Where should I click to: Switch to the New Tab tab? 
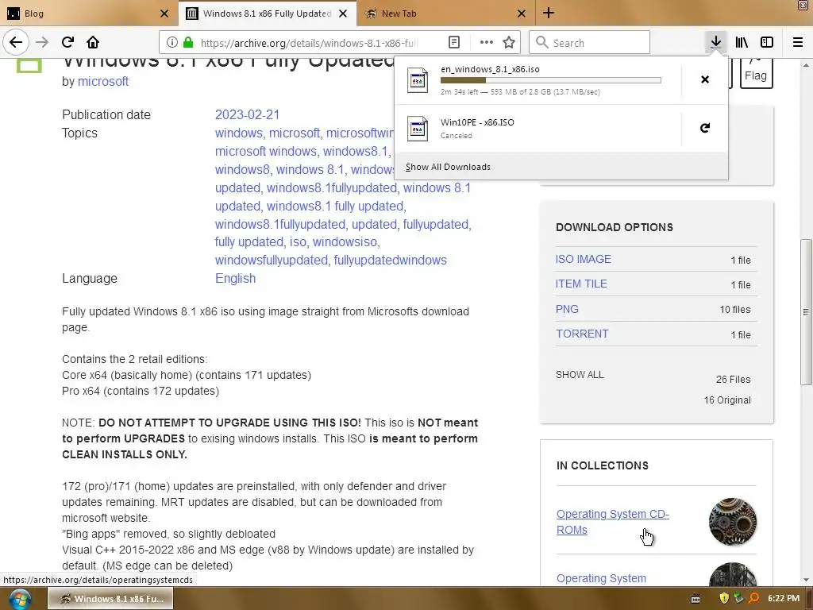pyautogui.click(x=445, y=14)
